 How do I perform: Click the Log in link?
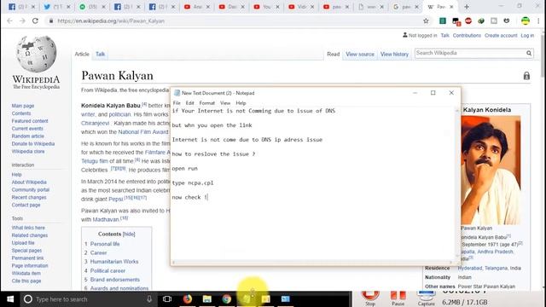[527, 36]
